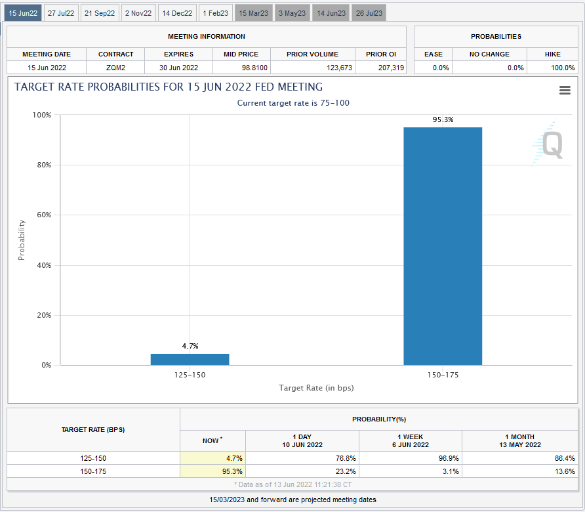
Task: Open the chart hamburger menu icon
Action: point(565,90)
